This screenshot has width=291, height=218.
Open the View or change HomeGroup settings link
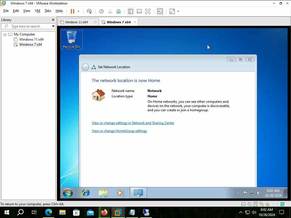point(119,131)
